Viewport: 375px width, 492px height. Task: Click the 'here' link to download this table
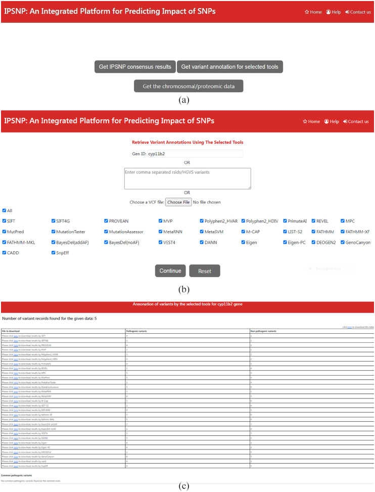(x=349, y=327)
